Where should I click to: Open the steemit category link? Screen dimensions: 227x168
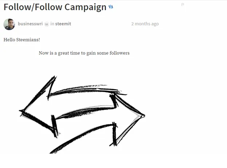pyautogui.click(x=63, y=24)
